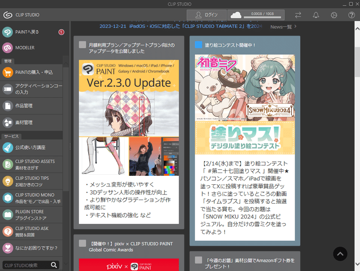Image resolution: width=360 pixels, height=271 pixels.
Task: Click the Ver.2.3.0 Update banner image
Action: [x=129, y=118]
